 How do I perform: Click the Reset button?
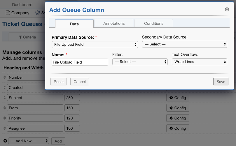click(x=59, y=82)
